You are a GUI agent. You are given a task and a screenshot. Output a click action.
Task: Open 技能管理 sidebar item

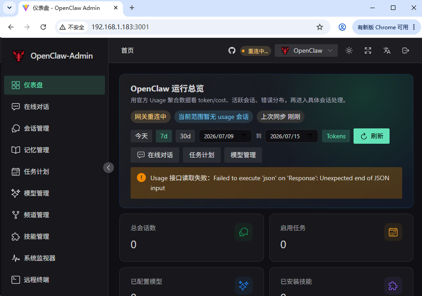tap(54, 237)
